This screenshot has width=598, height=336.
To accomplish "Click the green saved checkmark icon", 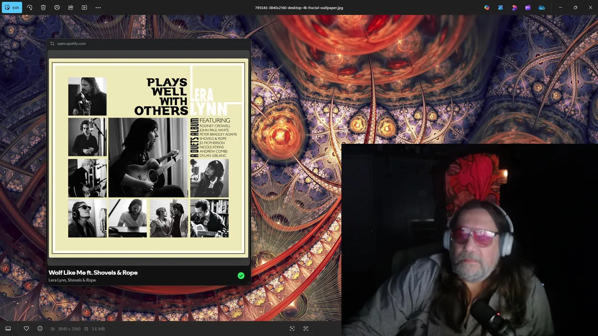I will 241,276.
